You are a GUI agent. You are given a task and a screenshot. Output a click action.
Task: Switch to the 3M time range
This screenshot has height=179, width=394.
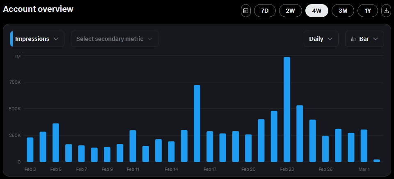coord(343,11)
